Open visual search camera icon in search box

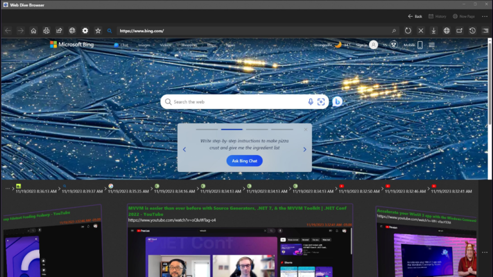pos(321,102)
